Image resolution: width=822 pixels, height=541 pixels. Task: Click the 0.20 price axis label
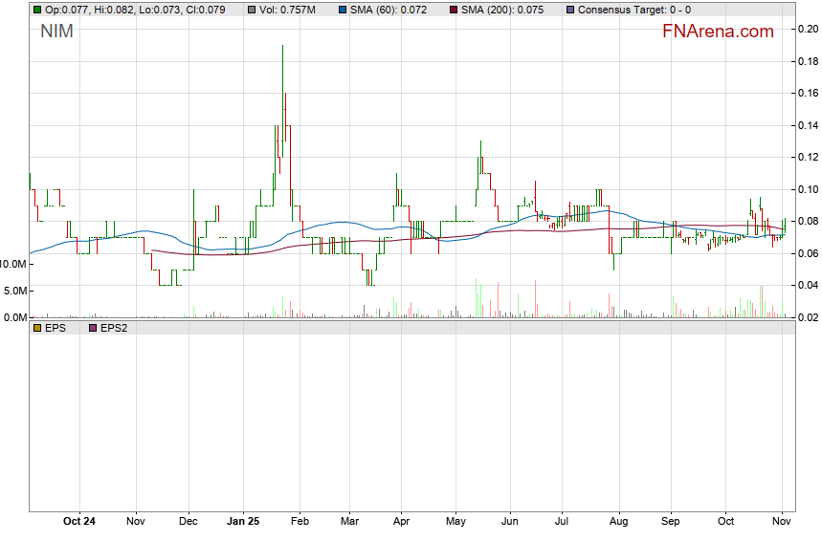(808, 29)
